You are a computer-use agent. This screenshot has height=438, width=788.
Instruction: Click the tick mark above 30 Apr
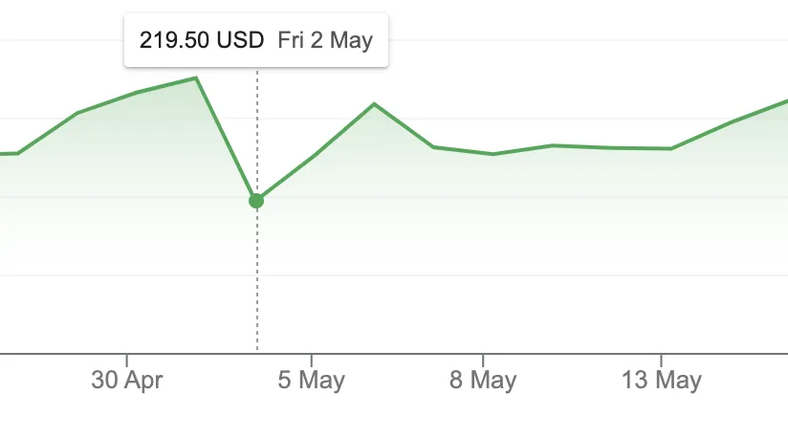point(126,361)
